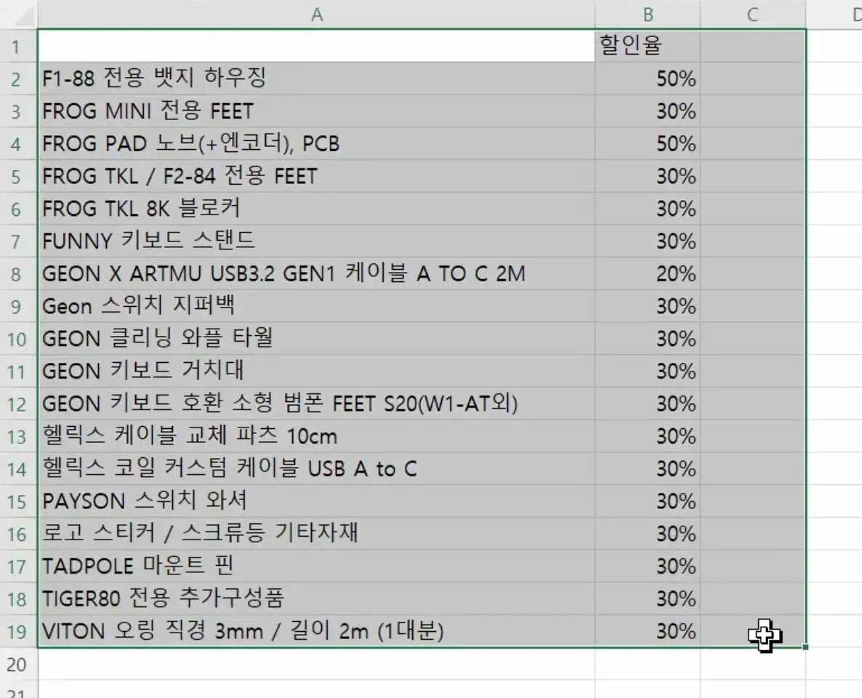Select the PAYSON 스위치 와셔 cell

click(x=316, y=501)
